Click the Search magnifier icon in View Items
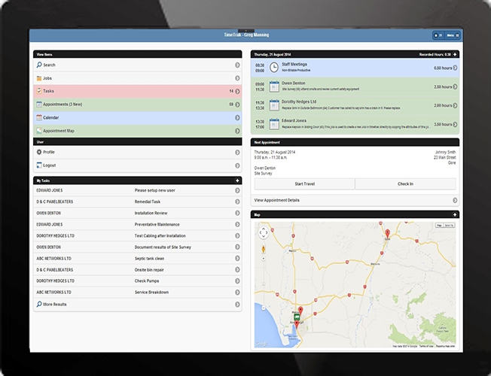 click(x=39, y=65)
